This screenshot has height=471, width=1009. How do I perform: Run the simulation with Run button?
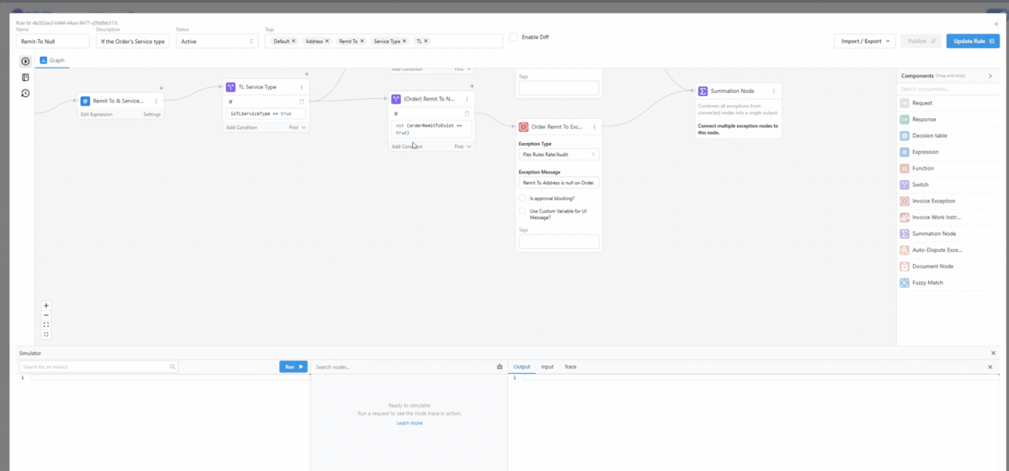[x=293, y=367]
